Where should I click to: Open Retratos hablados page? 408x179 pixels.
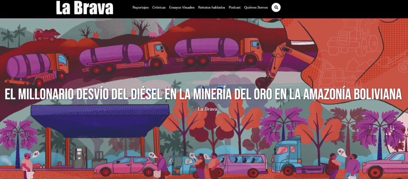212,8
